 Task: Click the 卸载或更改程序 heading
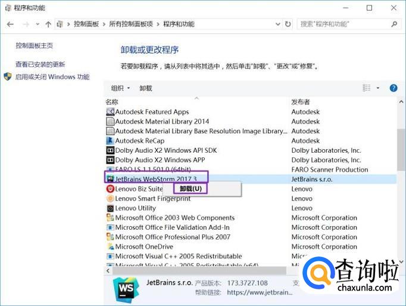(149, 50)
